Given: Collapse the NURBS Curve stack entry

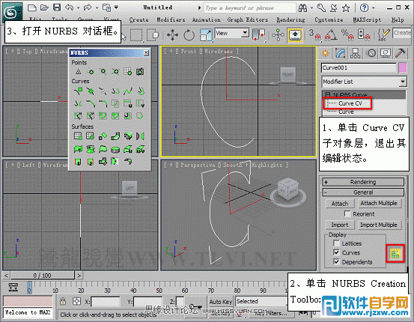Looking at the screenshot, I should (328, 94).
